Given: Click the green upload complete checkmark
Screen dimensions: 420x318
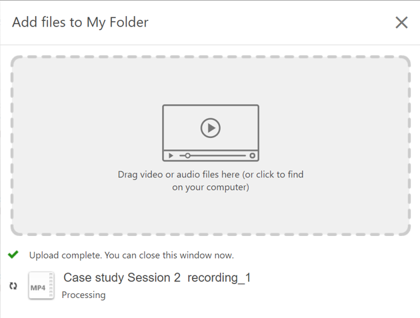Looking at the screenshot, I should [13, 255].
